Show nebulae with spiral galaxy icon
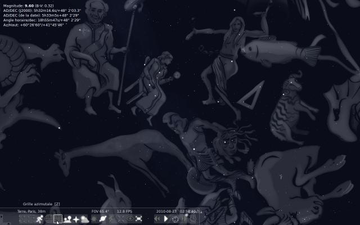The image size is (360, 225). [94, 219]
